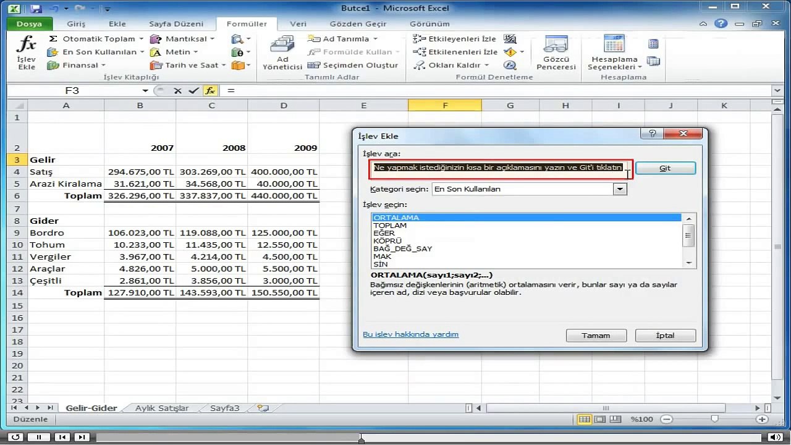The height and width of the screenshot is (445, 791).
Task: Click the zoom slider handle
Action: point(714,419)
